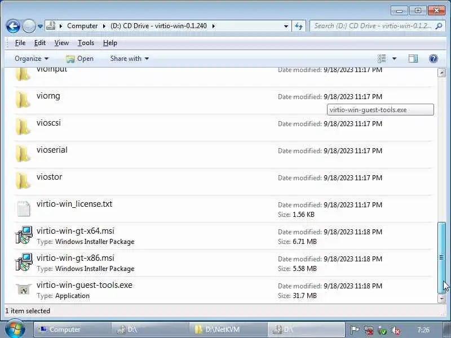Viewport: 451px width, 338px height.
Task: Open Explorer help button
Action: (433, 59)
